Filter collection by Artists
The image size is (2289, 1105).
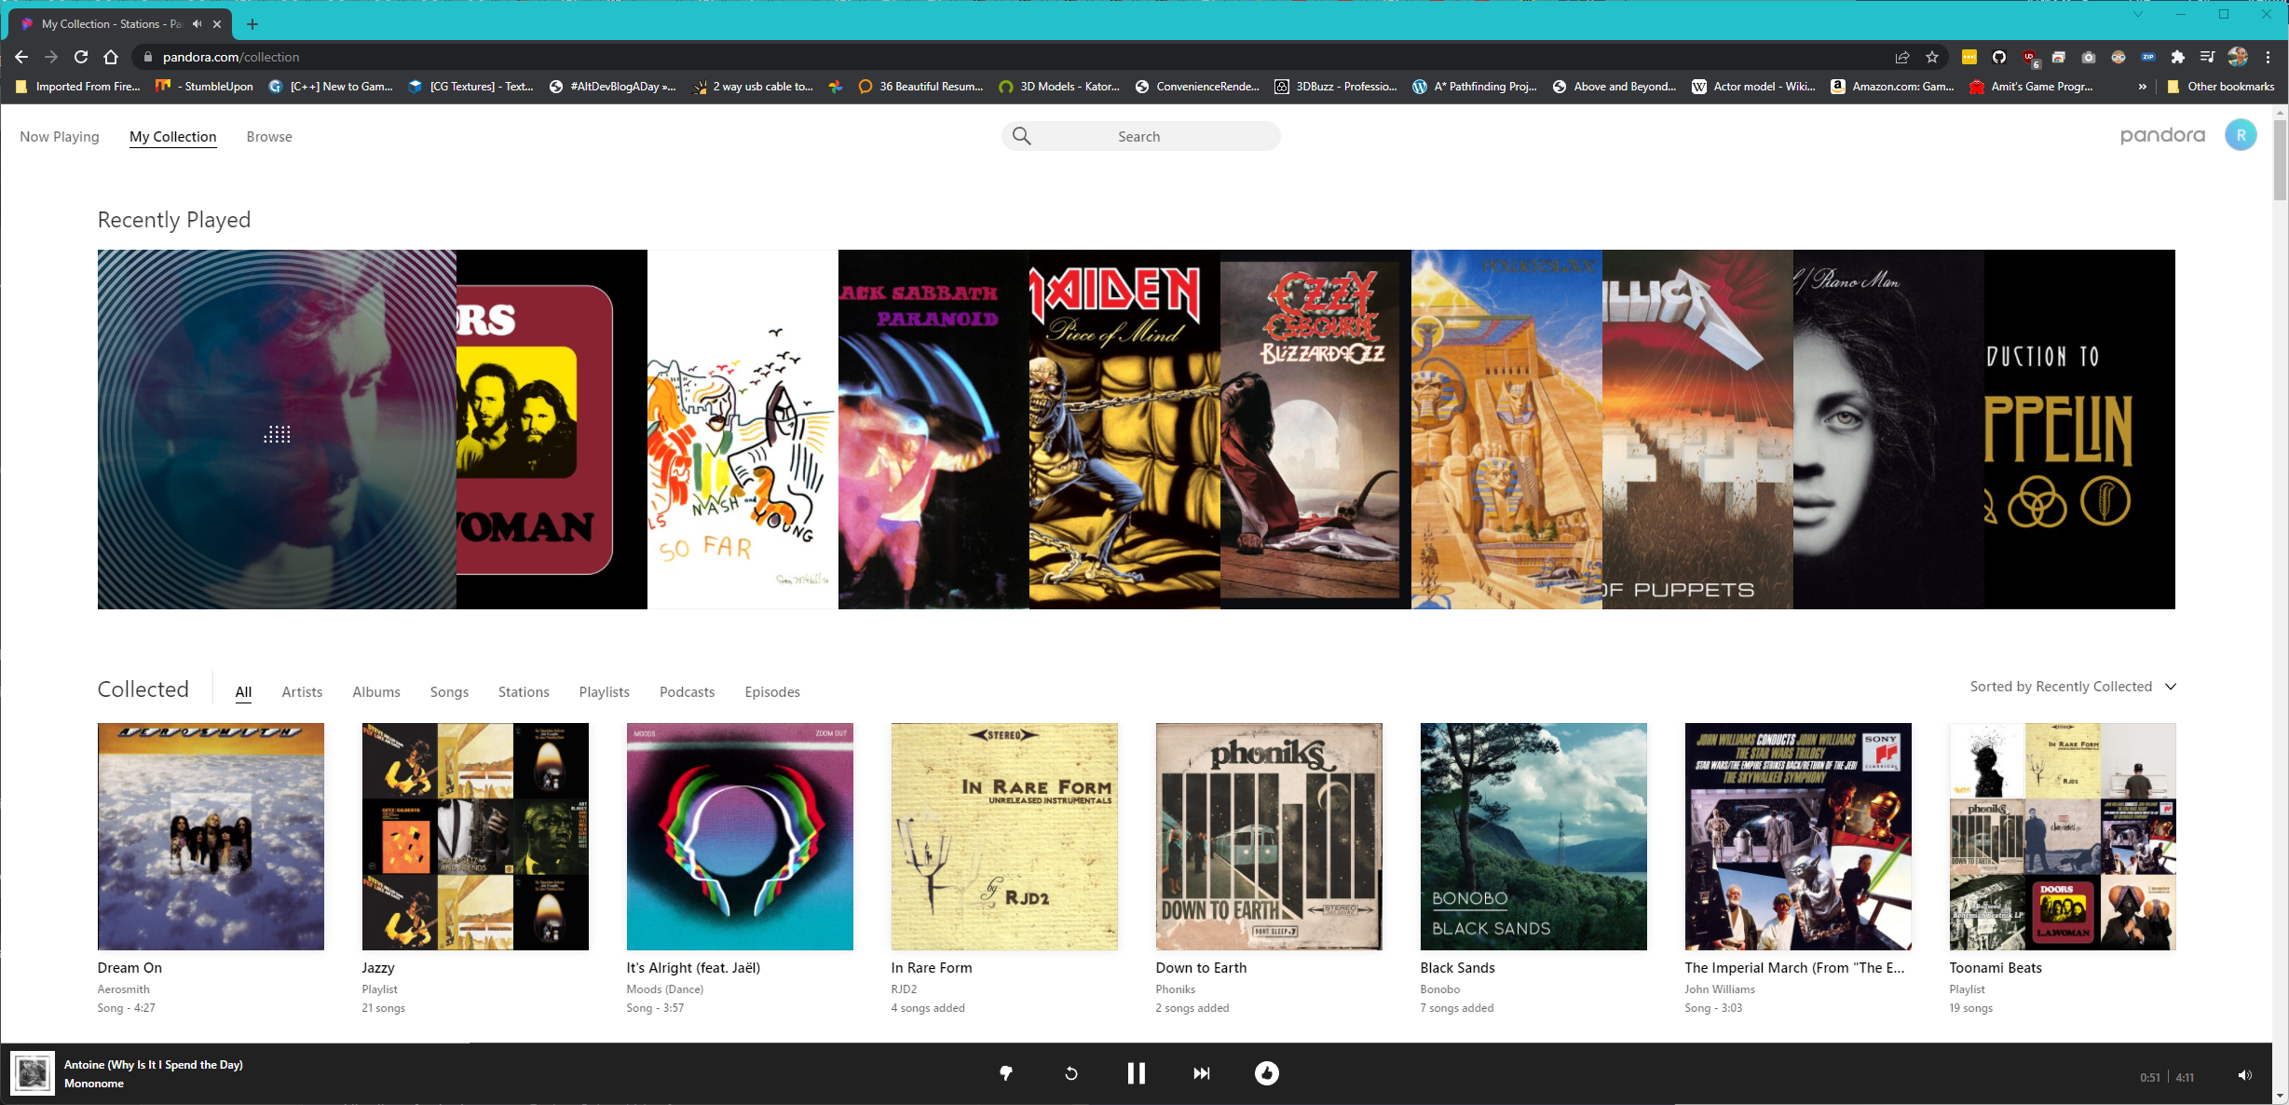[302, 692]
